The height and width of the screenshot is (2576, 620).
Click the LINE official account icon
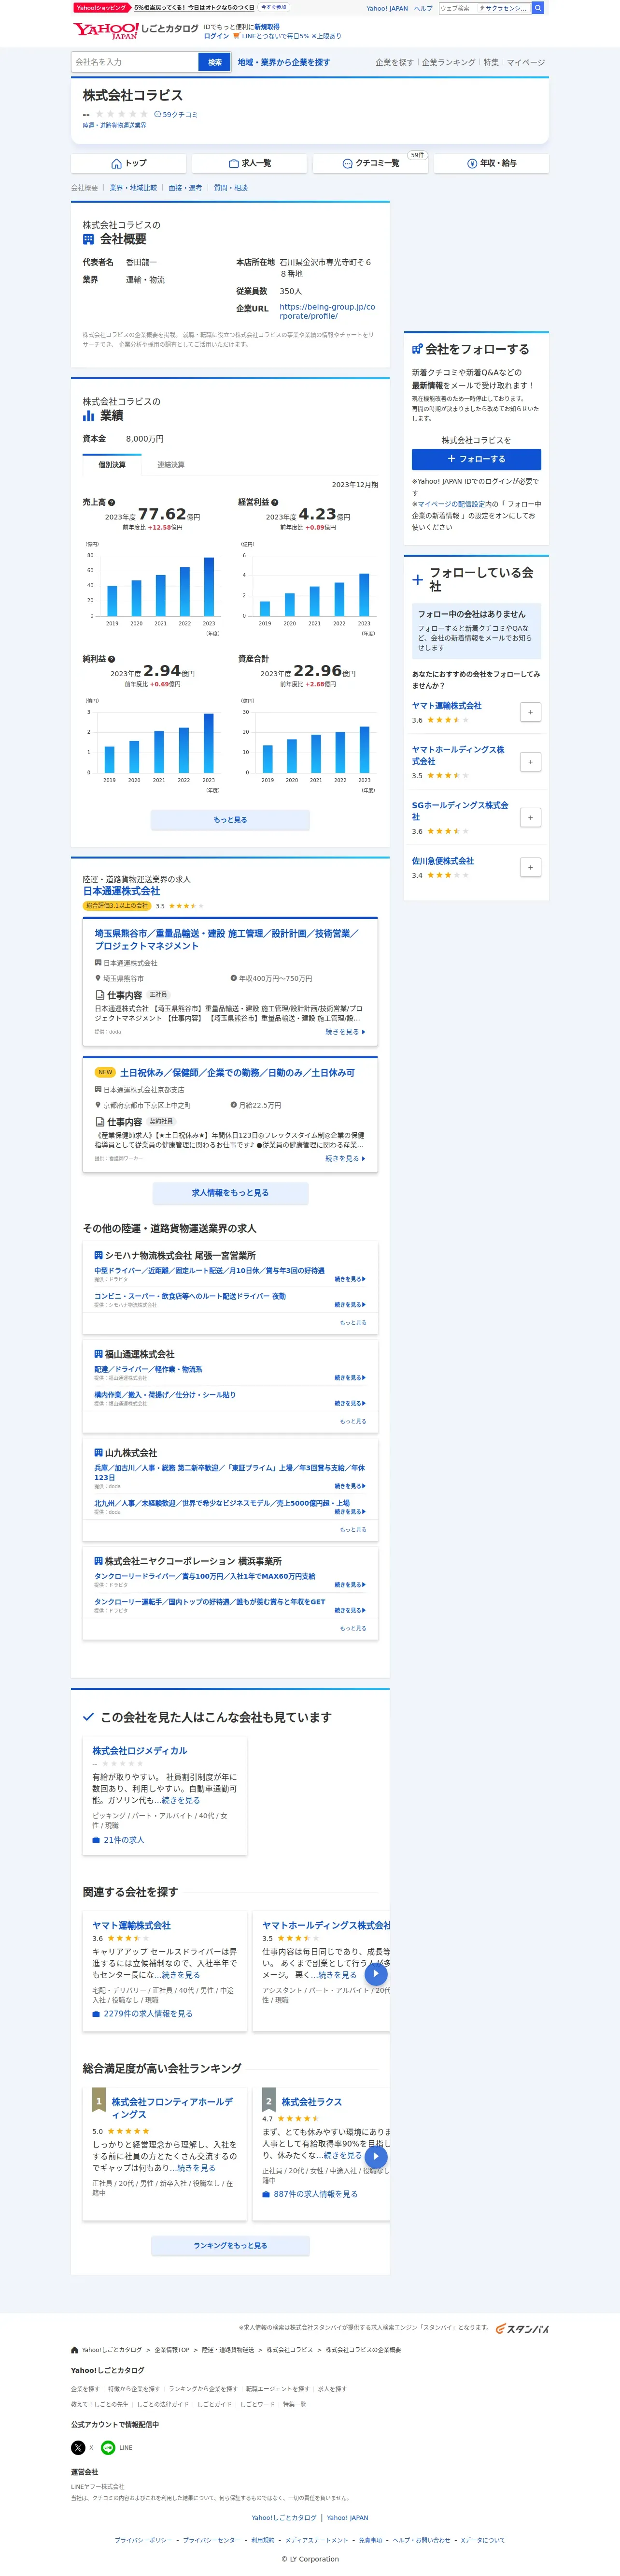pyautogui.click(x=108, y=2447)
